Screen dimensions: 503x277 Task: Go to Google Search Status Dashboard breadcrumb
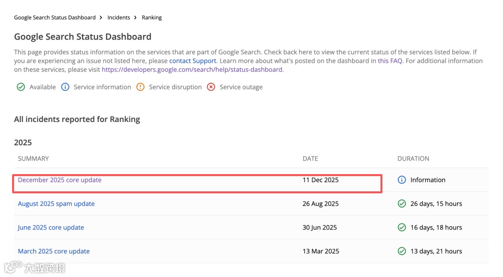54,18
